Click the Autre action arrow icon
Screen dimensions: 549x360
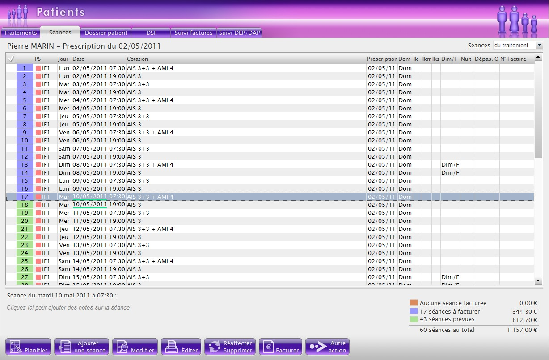(317, 347)
